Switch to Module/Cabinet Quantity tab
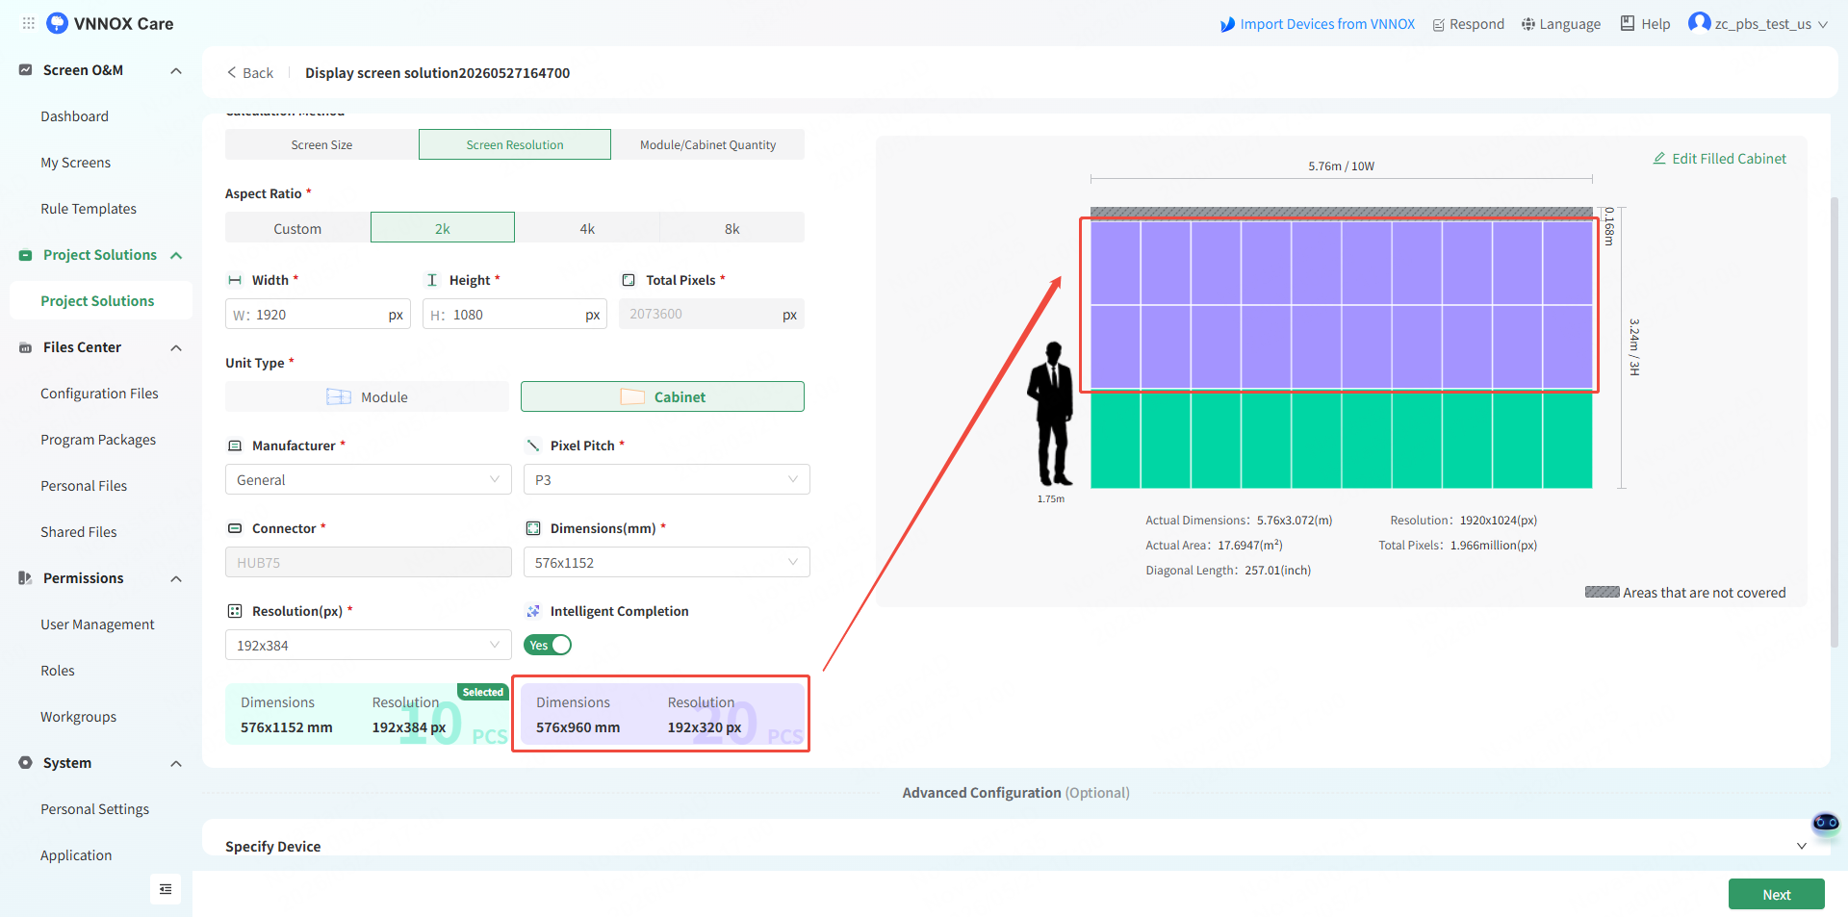Viewport: 1848px width, 917px height. 707,144
